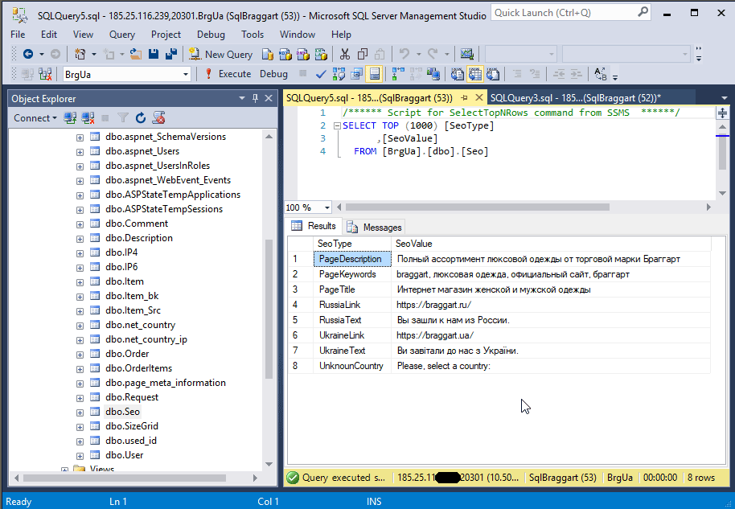Screen dimensions: 735x509
Task: Open the BrgUa database dropdown
Action: pos(186,74)
